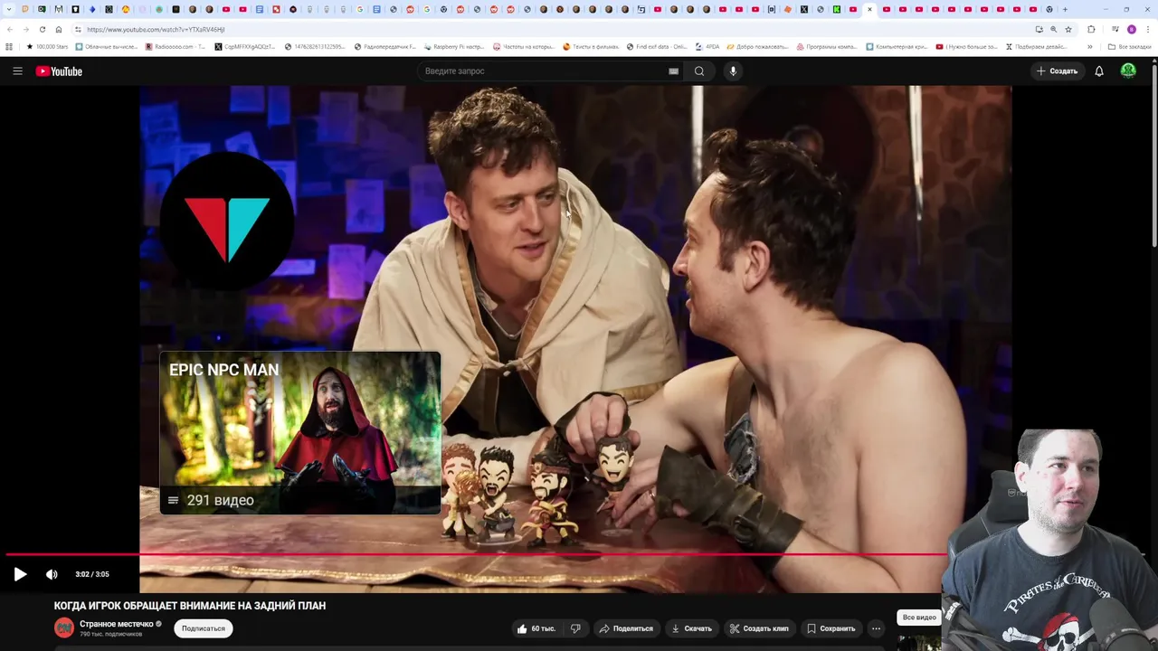
Task: Open '100,000 Stars' bookmark
Action: click(x=47, y=46)
